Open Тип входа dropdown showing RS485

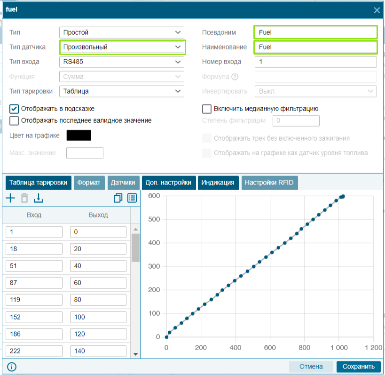tap(122, 62)
